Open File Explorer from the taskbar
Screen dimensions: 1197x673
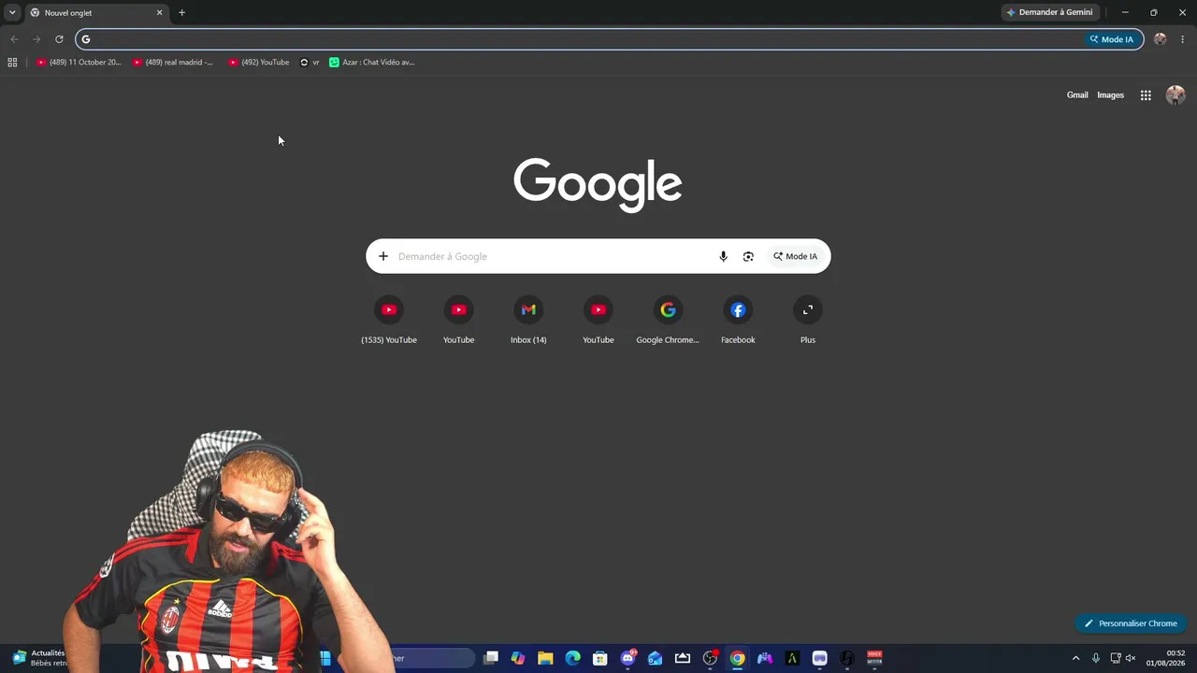click(x=545, y=658)
